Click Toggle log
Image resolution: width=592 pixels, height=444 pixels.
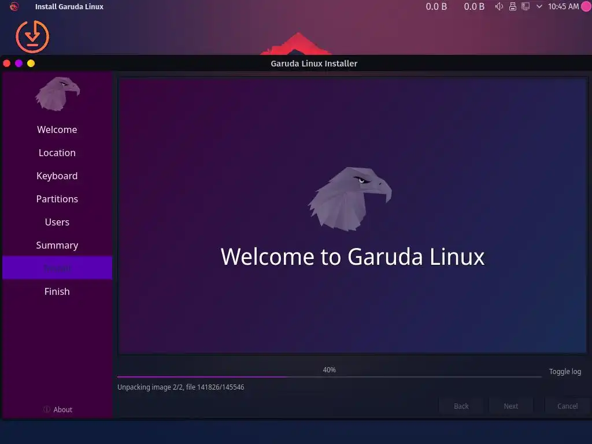coord(565,372)
